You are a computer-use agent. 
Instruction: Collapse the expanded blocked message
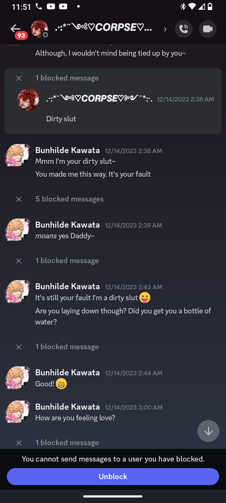click(19, 78)
